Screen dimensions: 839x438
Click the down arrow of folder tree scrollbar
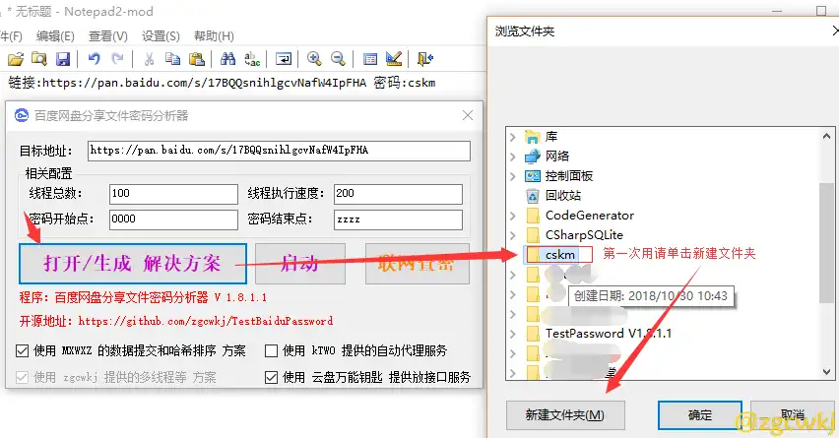tap(827, 372)
